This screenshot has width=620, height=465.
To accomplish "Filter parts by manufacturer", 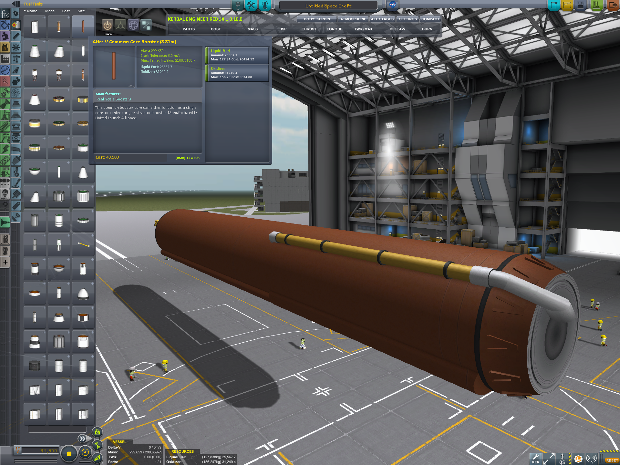I will 5,59.
